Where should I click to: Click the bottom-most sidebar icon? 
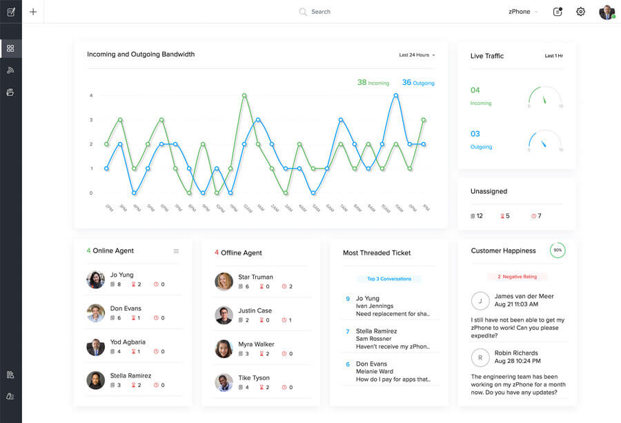10,396
